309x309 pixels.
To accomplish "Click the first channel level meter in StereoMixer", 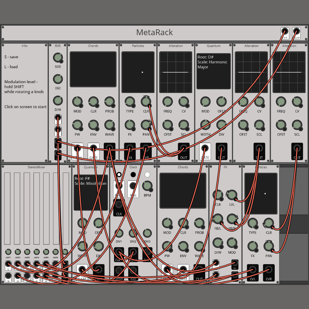I will pos(7,209).
